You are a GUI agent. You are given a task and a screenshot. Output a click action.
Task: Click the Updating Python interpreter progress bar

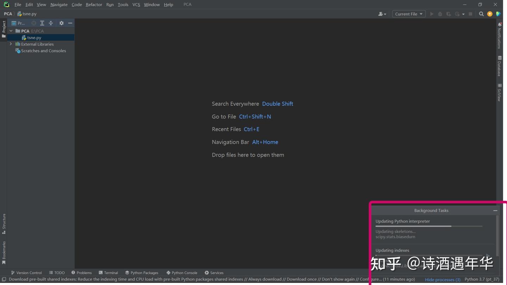(429, 226)
